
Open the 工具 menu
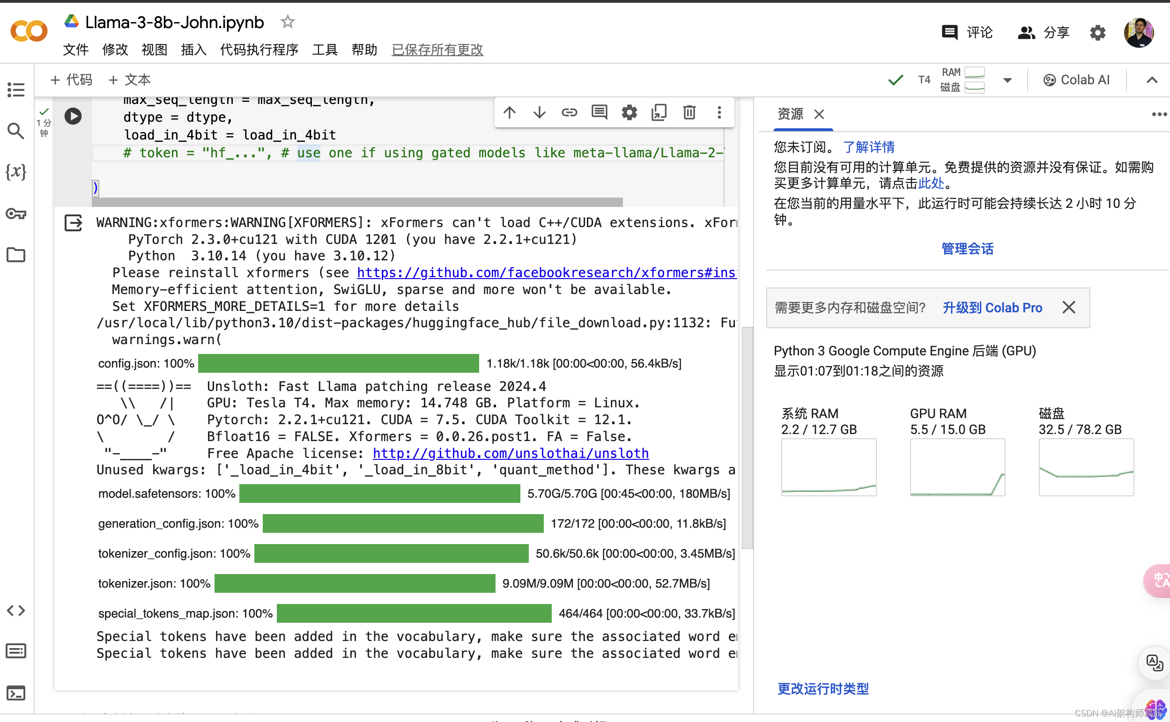325,50
